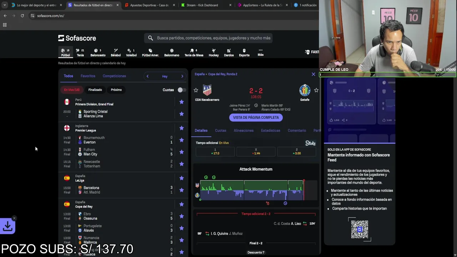Toggle the Cuotas odds switch

coord(181,90)
